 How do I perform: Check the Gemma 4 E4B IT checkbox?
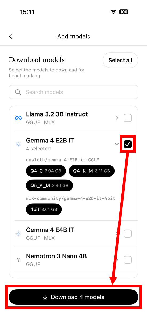click(128, 234)
